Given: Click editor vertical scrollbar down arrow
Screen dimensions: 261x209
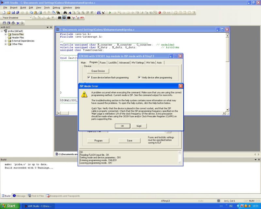Looking at the screenshot, I should coord(227,110).
